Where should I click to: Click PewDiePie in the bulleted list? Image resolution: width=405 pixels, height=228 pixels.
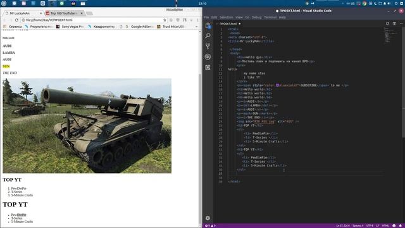point(18,215)
